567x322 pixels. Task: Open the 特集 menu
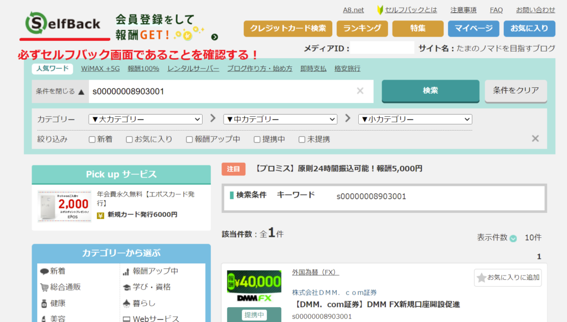[417, 29]
